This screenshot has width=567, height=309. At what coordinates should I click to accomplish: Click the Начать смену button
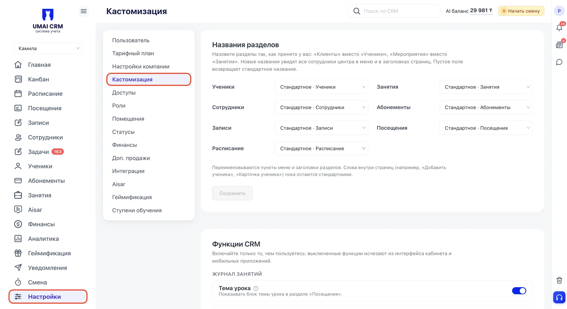521,11
